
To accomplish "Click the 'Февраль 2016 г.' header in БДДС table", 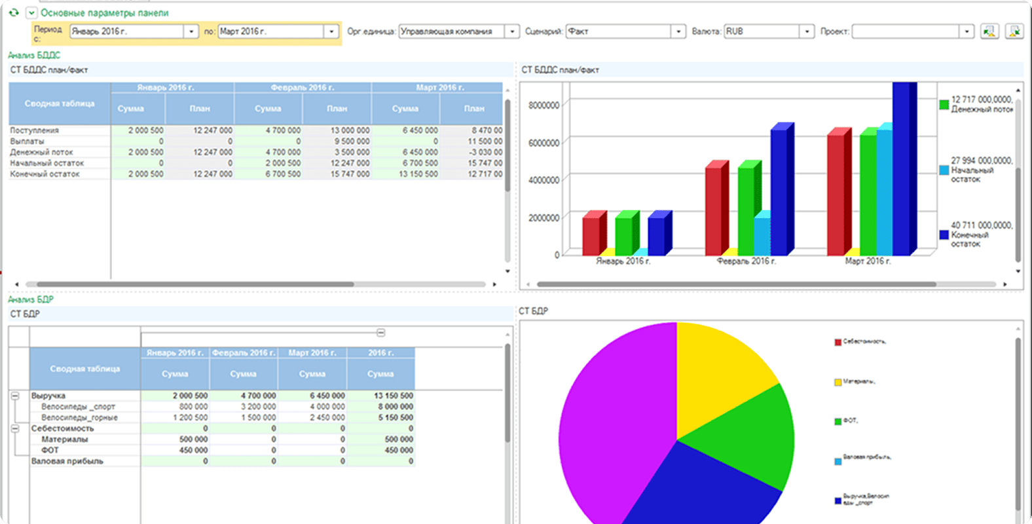I will point(303,87).
